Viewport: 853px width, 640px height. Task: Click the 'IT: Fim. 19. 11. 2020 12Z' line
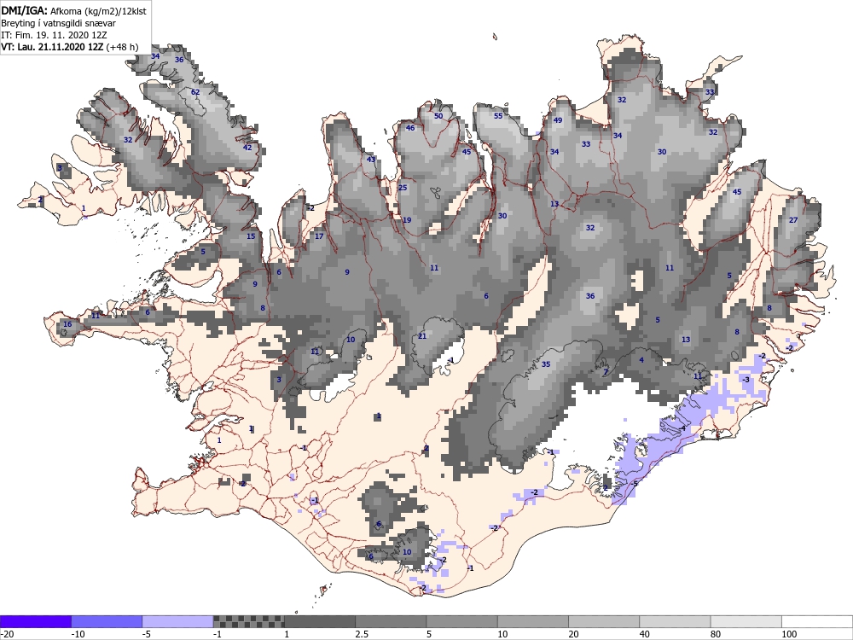(x=54, y=35)
